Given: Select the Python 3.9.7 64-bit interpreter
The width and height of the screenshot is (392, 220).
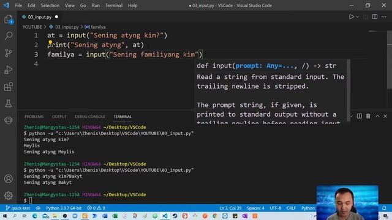Looking at the screenshot, I should (64, 208).
